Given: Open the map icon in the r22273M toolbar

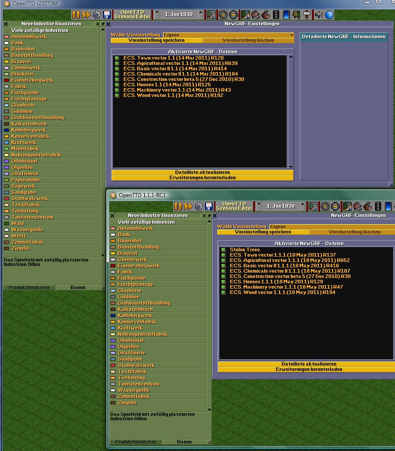Looking at the screenshot, I should click(x=211, y=15).
